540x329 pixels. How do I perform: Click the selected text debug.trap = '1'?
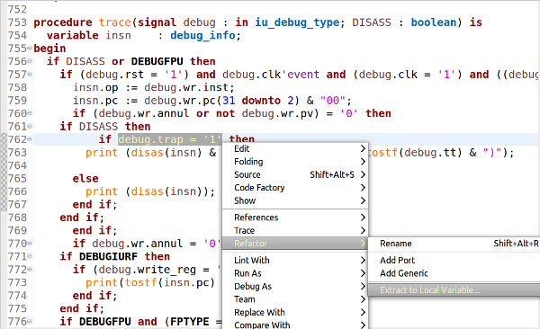click(170, 139)
